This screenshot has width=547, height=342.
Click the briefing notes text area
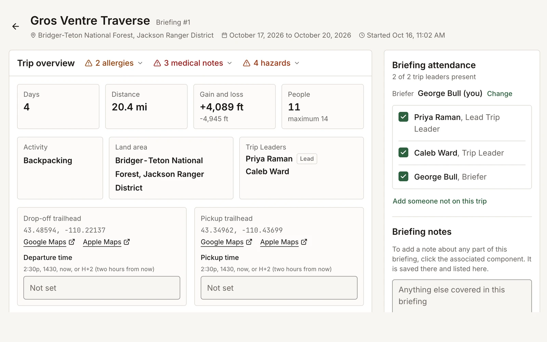(x=462, y=296)
